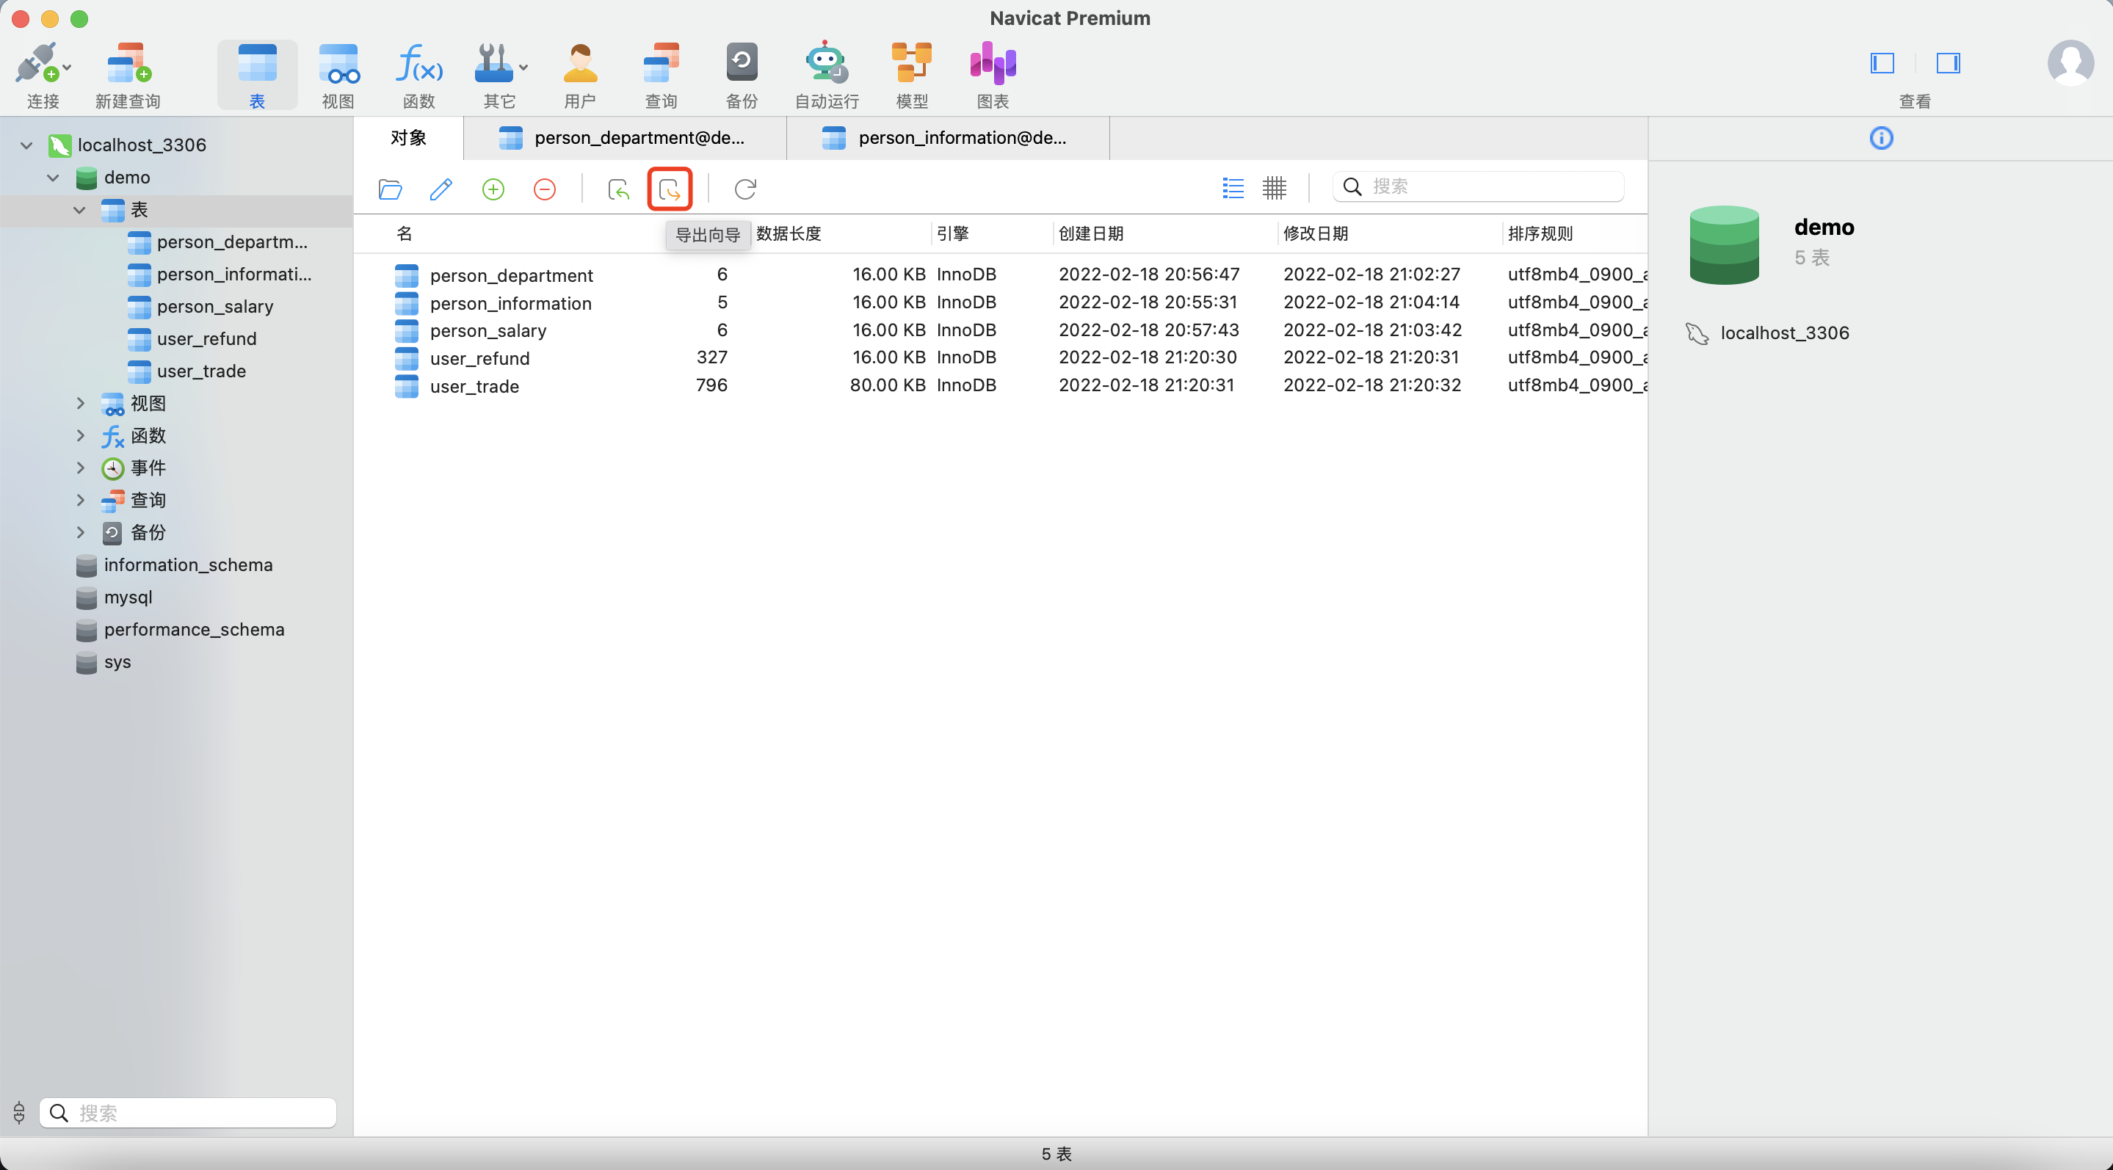Select user_trade row in object list
The width and height of the screenshot is (2113, 1170).
pyautogui.click(x=1001, y=385)
